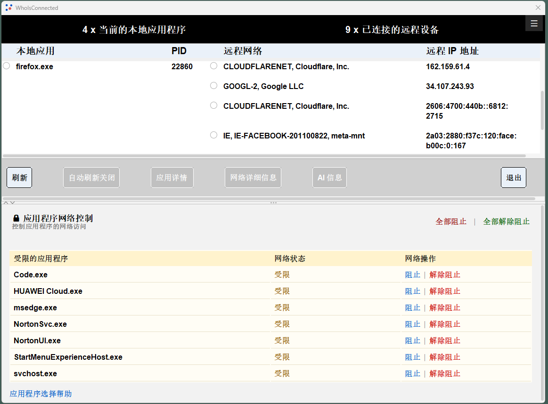The width and height of the screenshot is (548, 404).
Task: Click the 自动刷新关闭 button
Action: [x=91, y=178]
